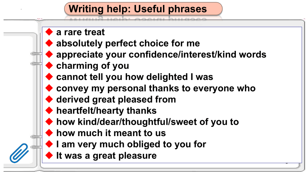Screen dimensions: 306x172
Task: Click the top notebook binder ring
Action: [36, 54]
